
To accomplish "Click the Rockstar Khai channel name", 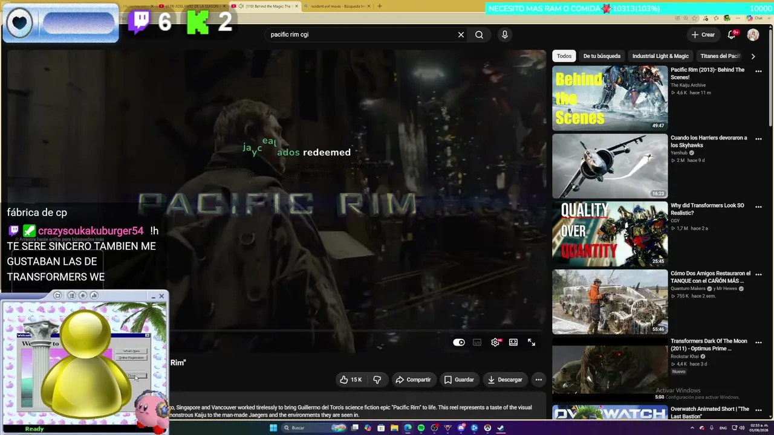I will click(685, 356).
